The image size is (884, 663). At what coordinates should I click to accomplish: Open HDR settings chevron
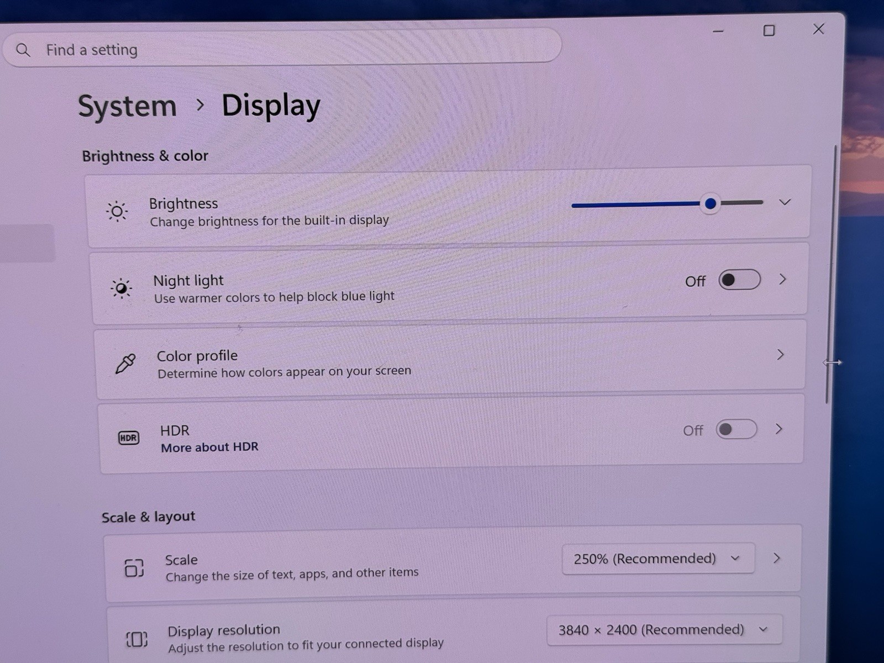778,429
